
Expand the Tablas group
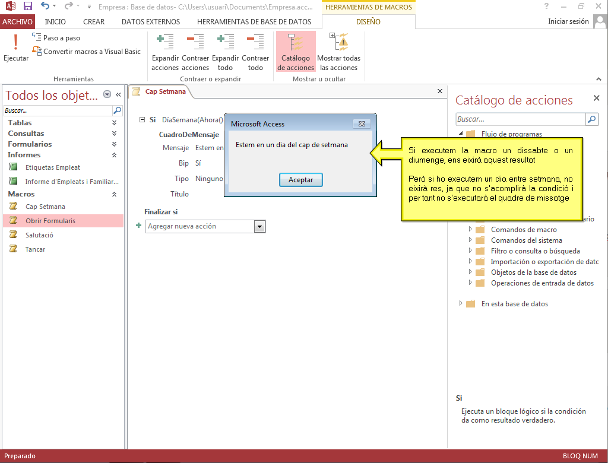tap(114, 122)
